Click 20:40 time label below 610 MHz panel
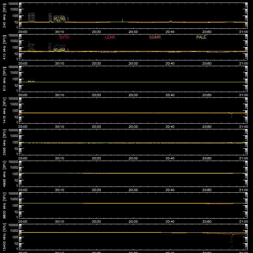253x253 pixels. coord(170,95)
